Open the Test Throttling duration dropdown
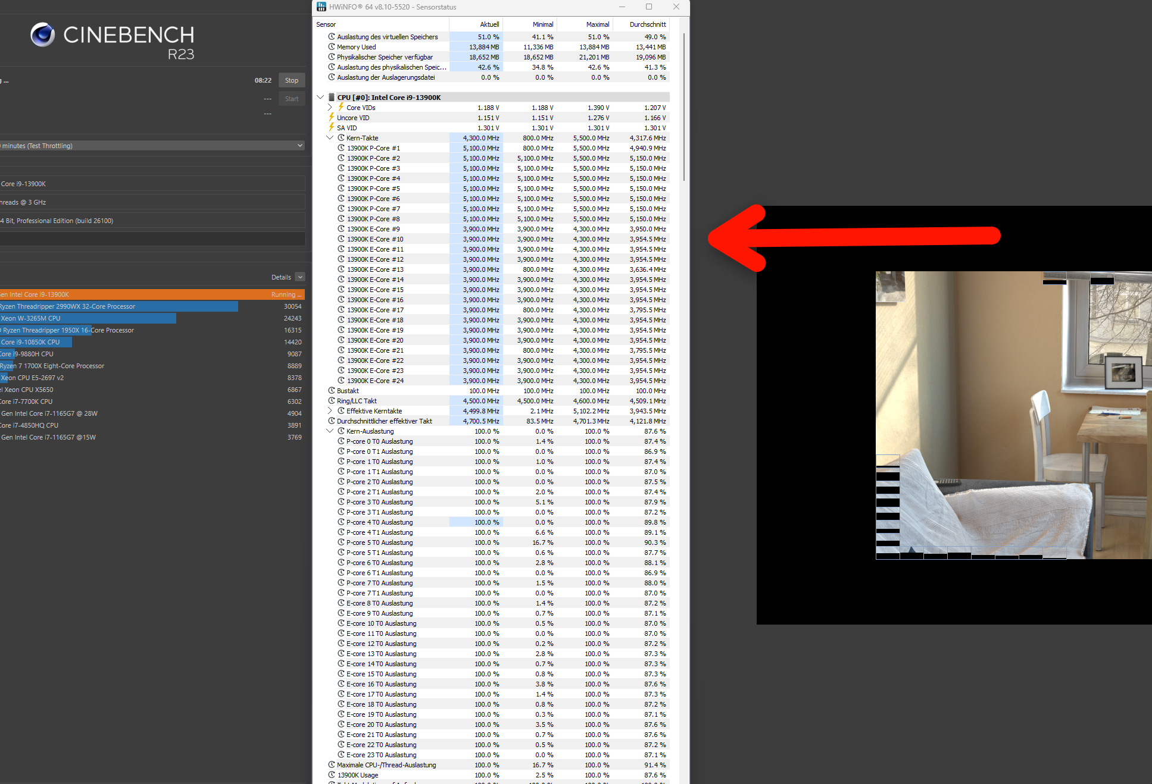 [300, 145]
